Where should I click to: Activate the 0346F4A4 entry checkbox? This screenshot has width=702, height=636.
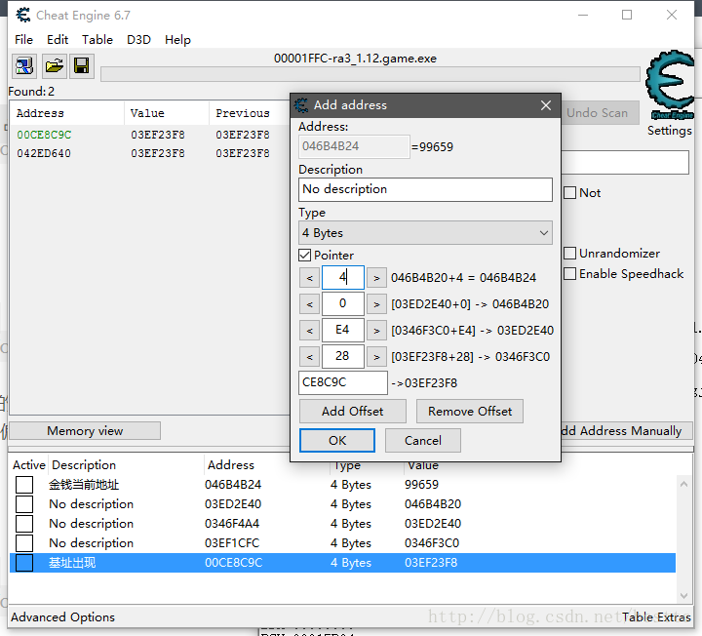24,524
